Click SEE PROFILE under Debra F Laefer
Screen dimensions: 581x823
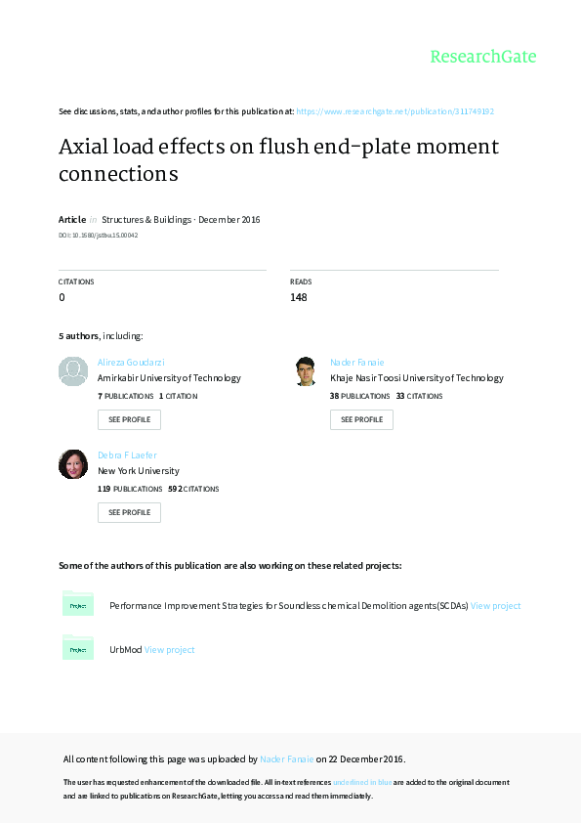coord(129,512)
